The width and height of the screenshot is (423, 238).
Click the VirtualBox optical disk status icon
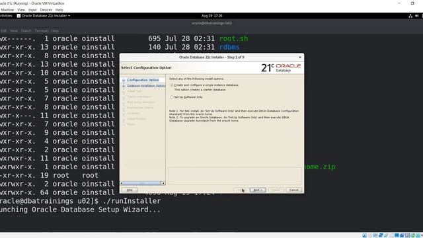pyautogui.click(x=370, y=235)
